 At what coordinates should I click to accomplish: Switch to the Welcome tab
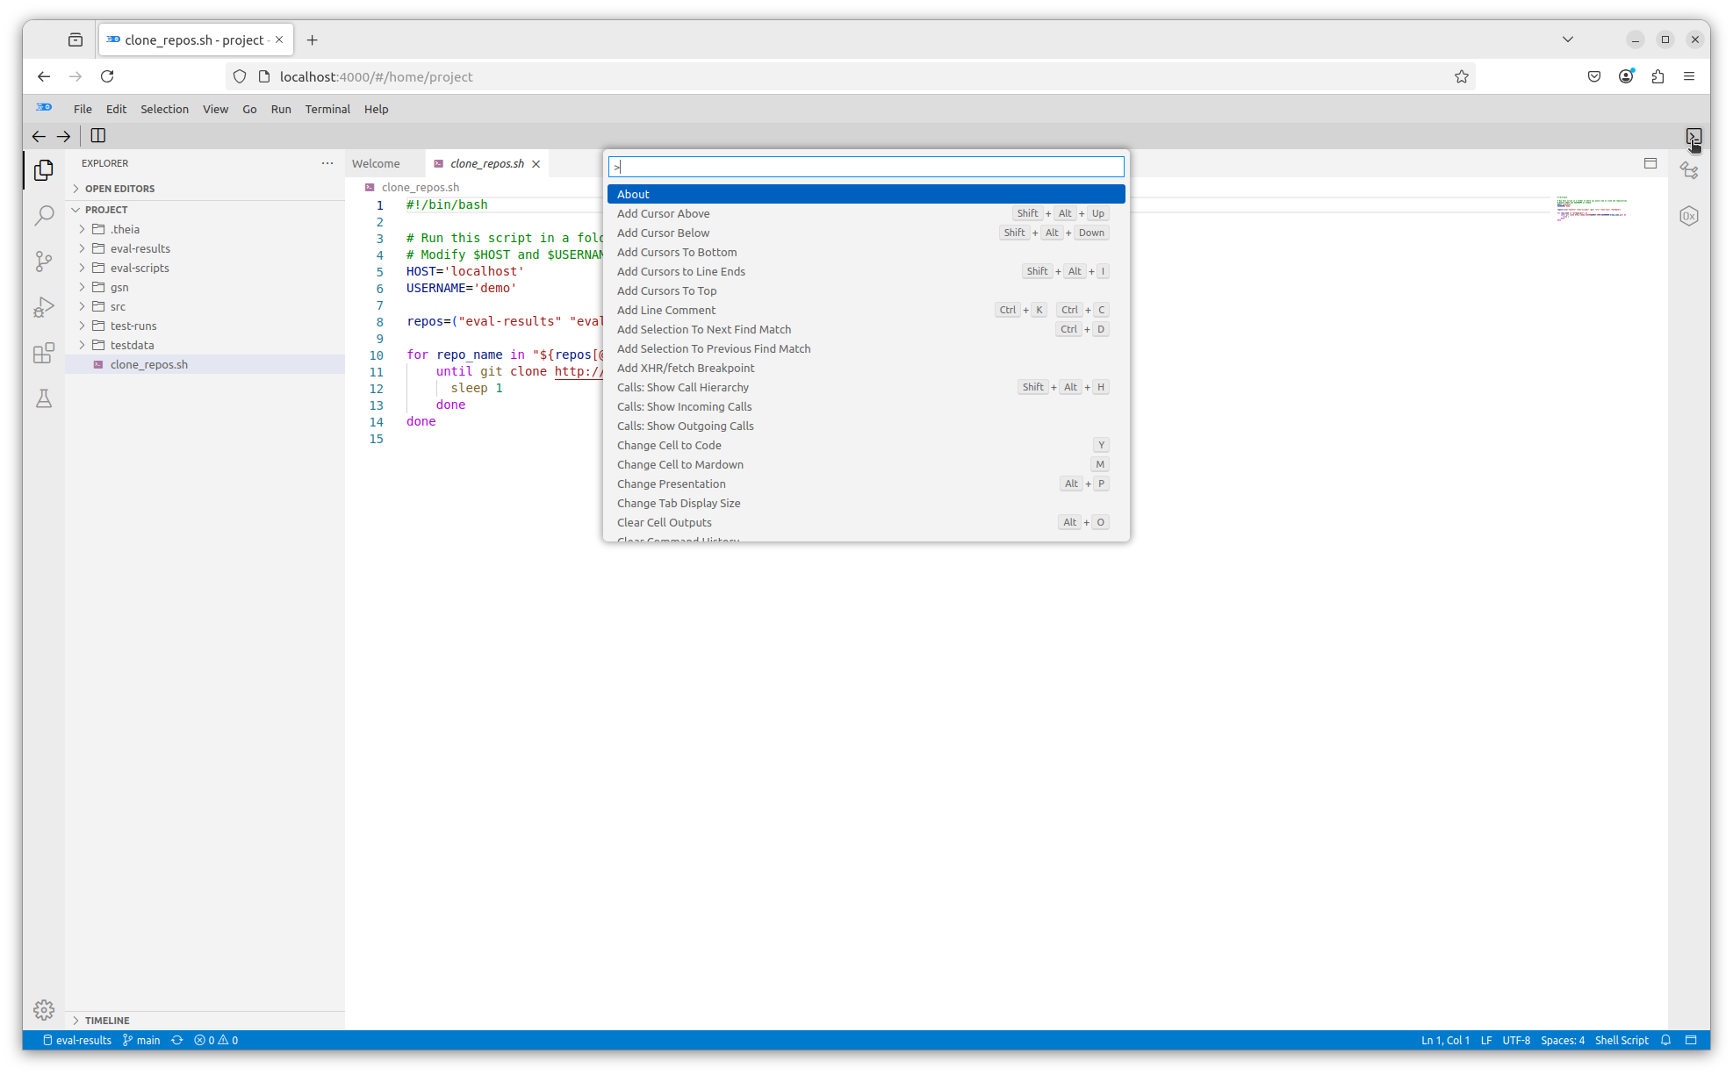click(x=376, y=164)
